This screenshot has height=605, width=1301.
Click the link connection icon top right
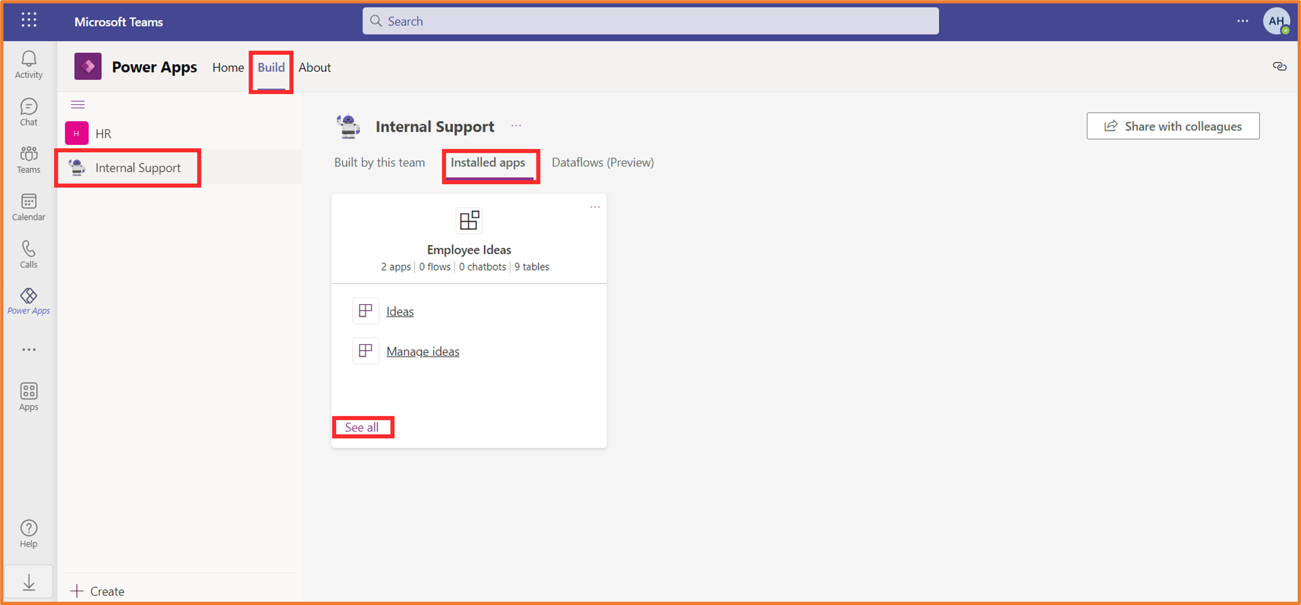coord(1280,67)
